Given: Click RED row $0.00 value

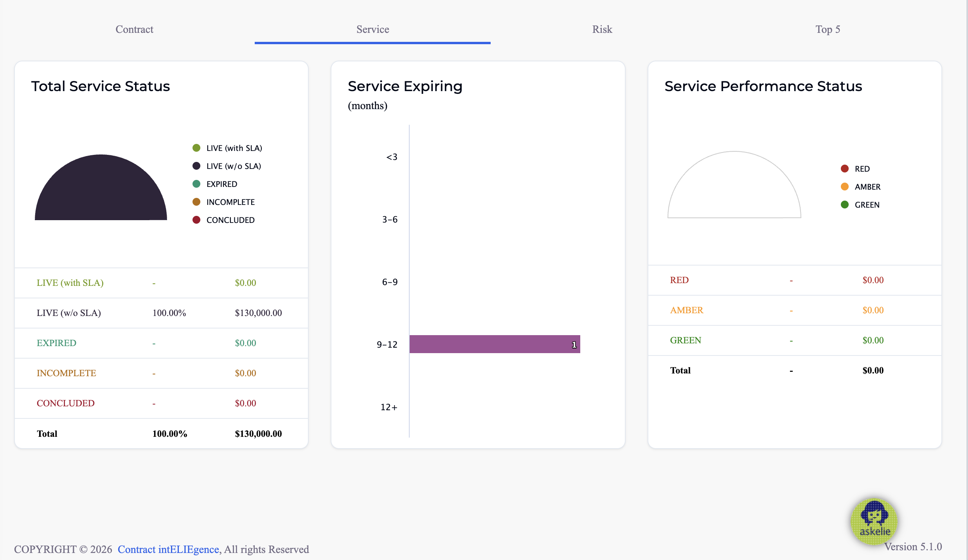Looking at the screenshot, I should point(873,280).
